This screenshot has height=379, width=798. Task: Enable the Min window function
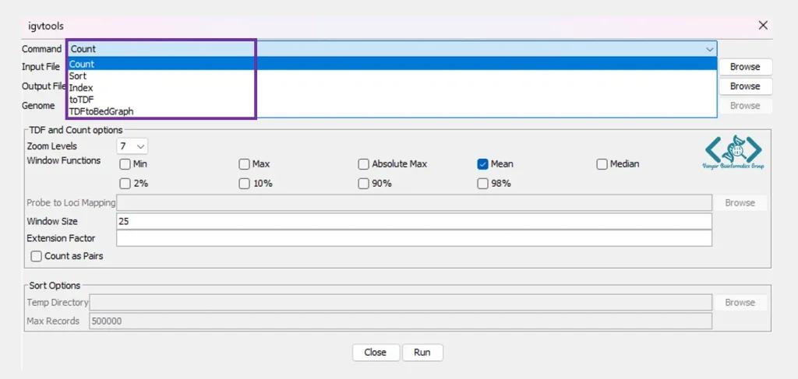point(125,164)
